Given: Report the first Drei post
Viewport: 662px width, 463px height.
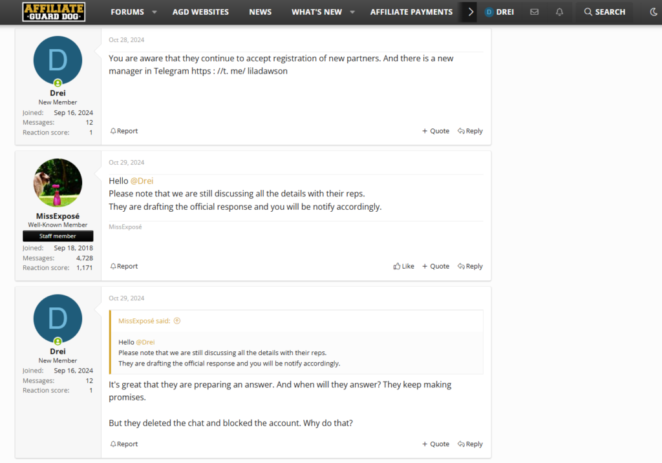Looking at the screenshot, I should pyautogui.click(x=124, y=131).
